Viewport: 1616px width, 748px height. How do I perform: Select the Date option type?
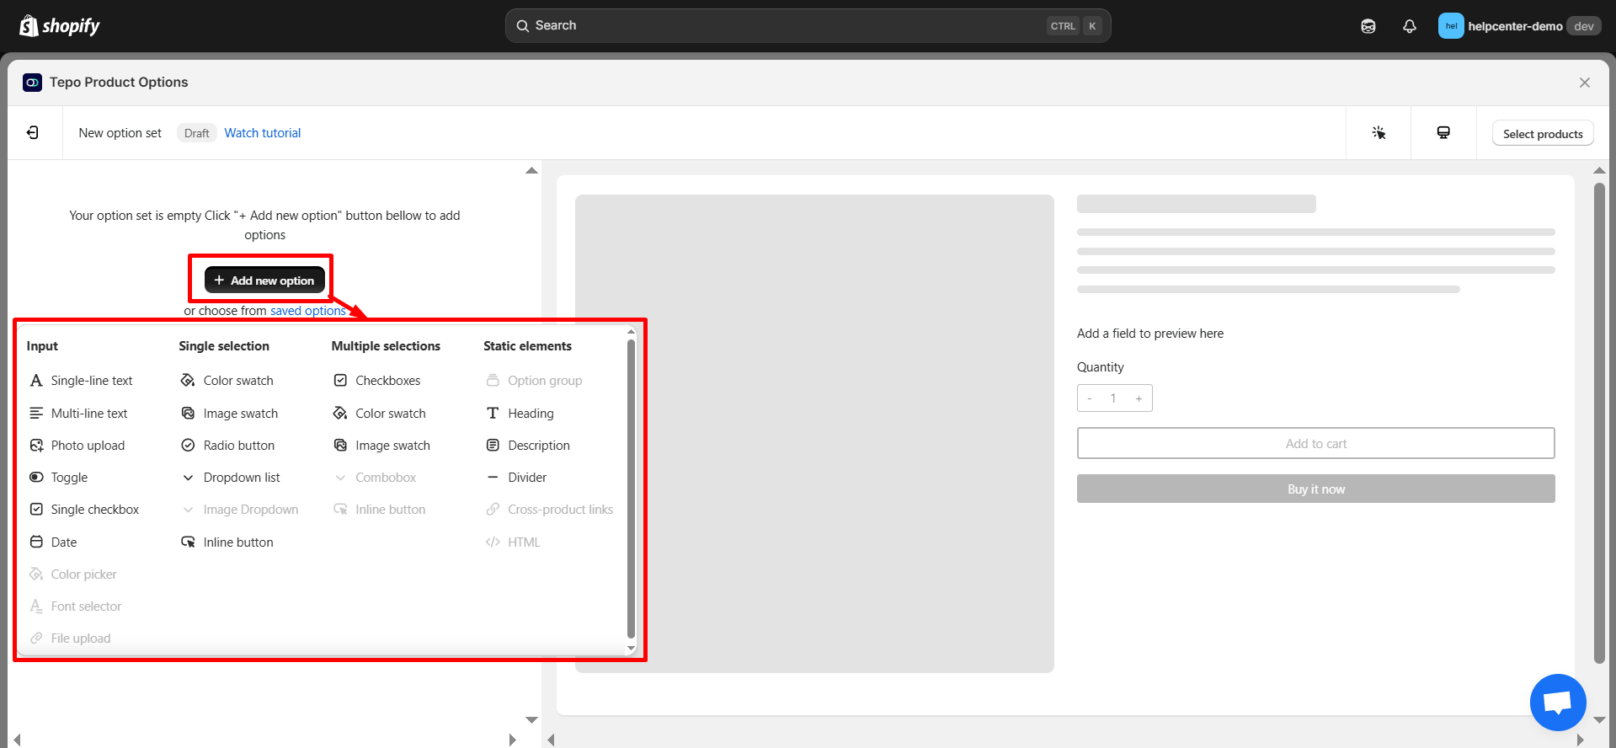[x=53, y=542]
